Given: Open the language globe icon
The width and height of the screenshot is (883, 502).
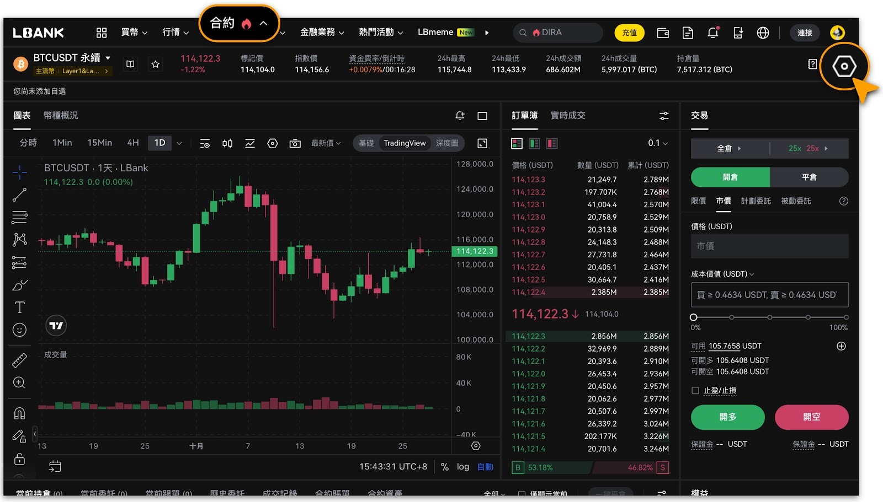Looking at the screenshot, I should (x=763, y=33).
